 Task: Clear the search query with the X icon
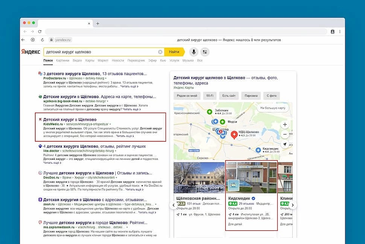(x=160, y=52)
